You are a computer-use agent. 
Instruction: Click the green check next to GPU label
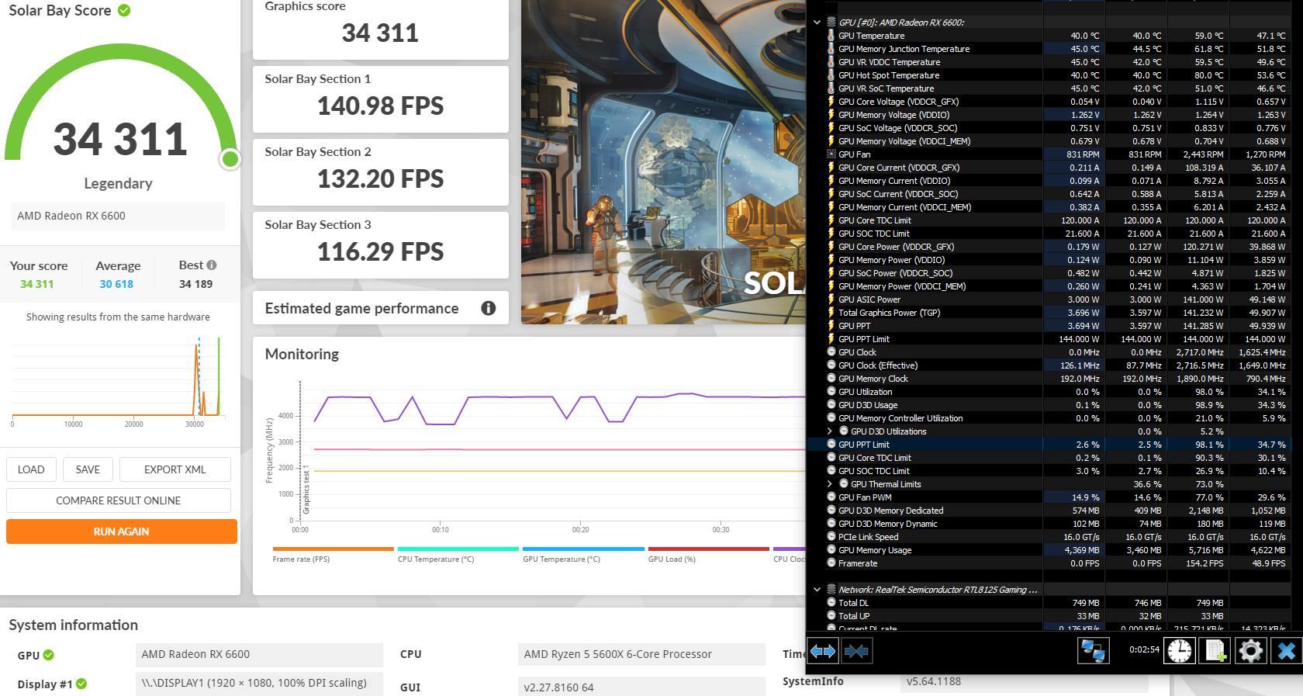(x=49, y=655)
